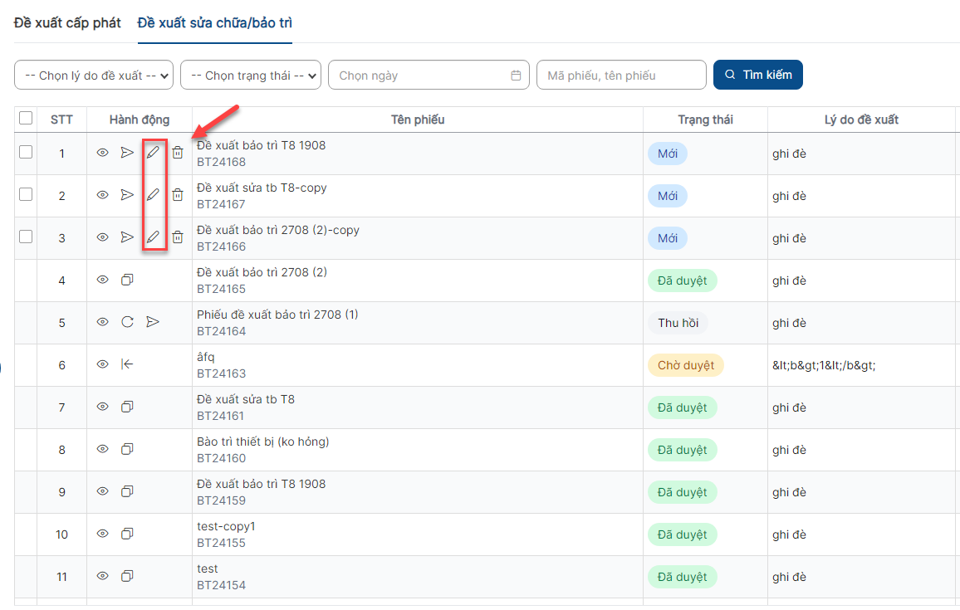Check the box for row 2 BT24167

point(26,194)
